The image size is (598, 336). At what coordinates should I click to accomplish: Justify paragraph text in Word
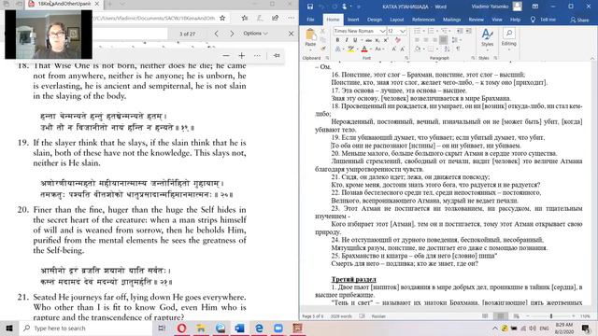(x=444, y=40)
